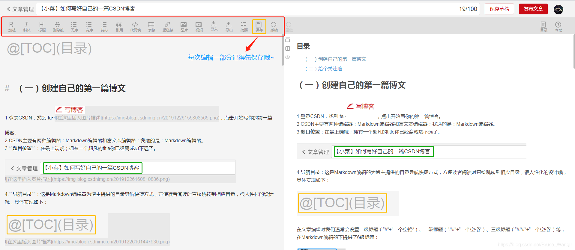Click the 19/100 title character counter
Image resolution: width=575 pixels, height=250 pixels.
468,9
